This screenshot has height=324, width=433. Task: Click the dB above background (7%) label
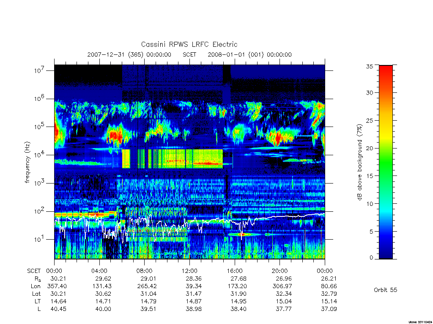tap(359, 162)
